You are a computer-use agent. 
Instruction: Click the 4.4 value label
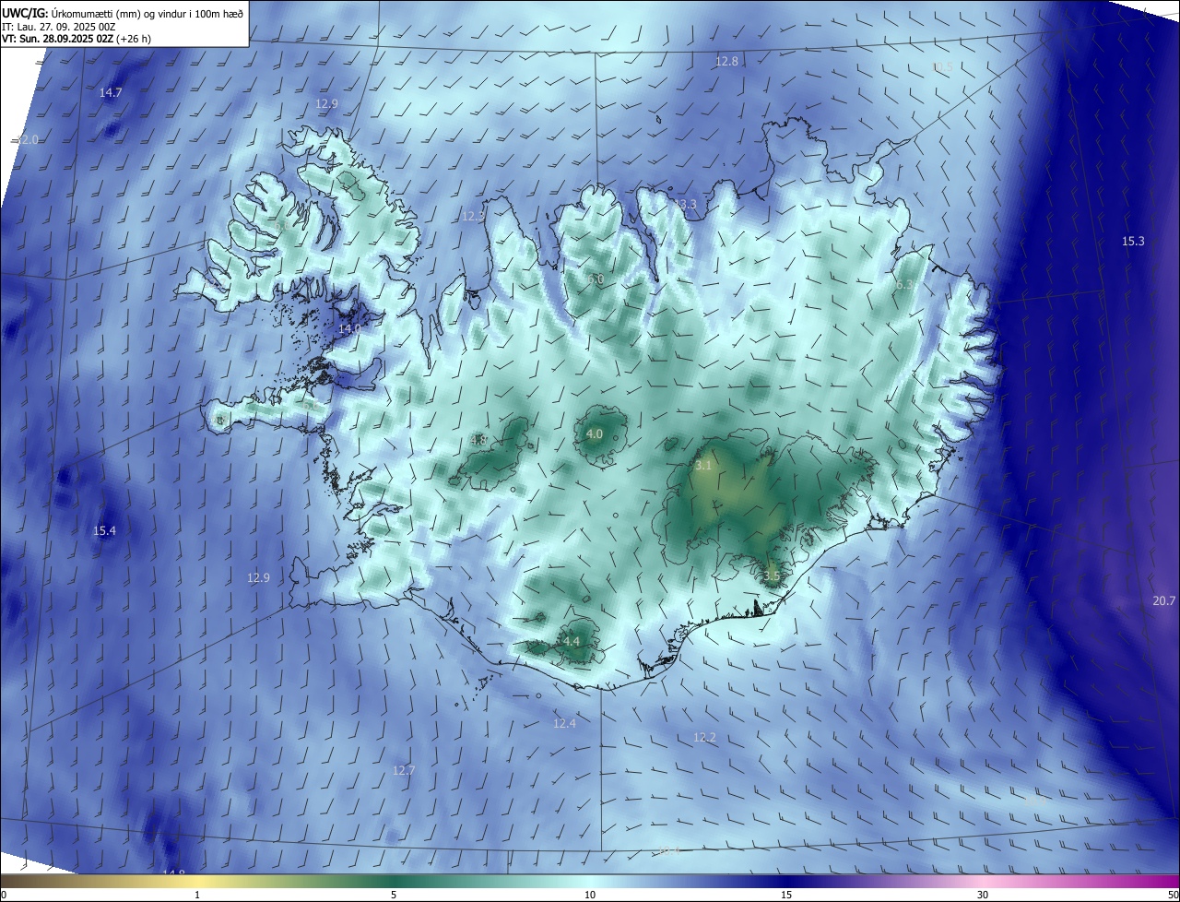(572, 641)
